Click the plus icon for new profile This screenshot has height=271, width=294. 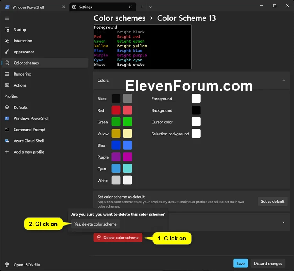pos(7,152)
